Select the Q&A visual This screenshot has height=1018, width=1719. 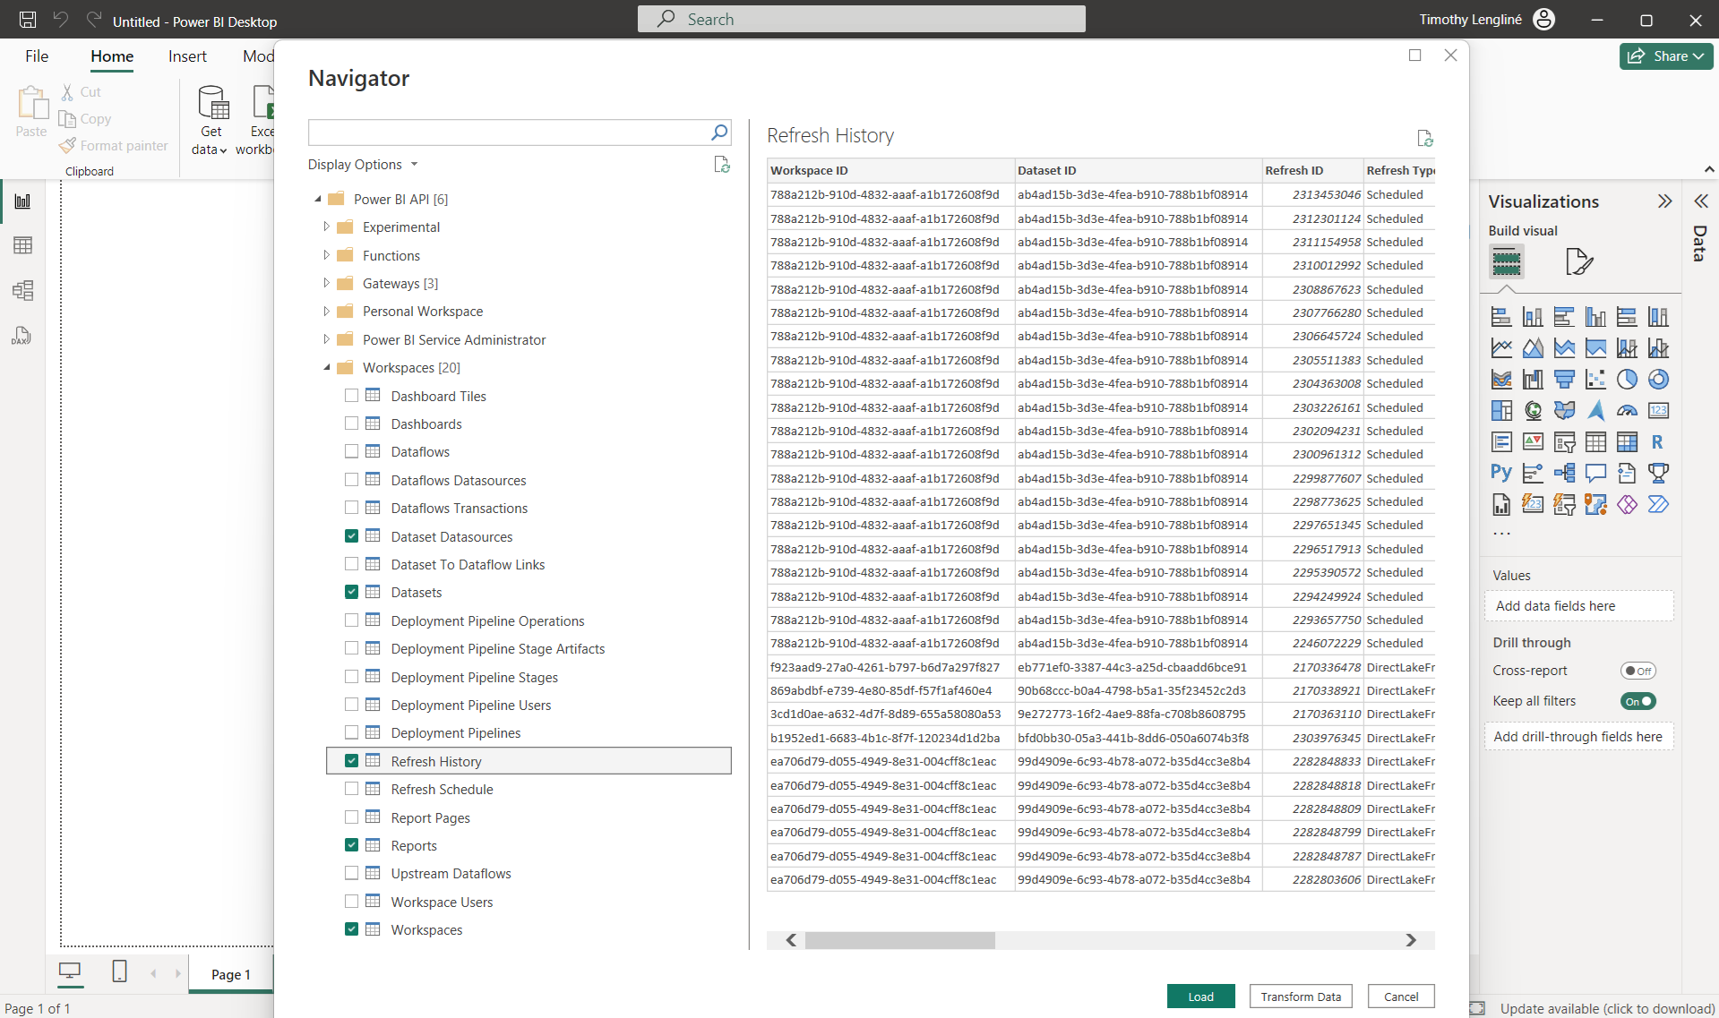pos(1595,473)
